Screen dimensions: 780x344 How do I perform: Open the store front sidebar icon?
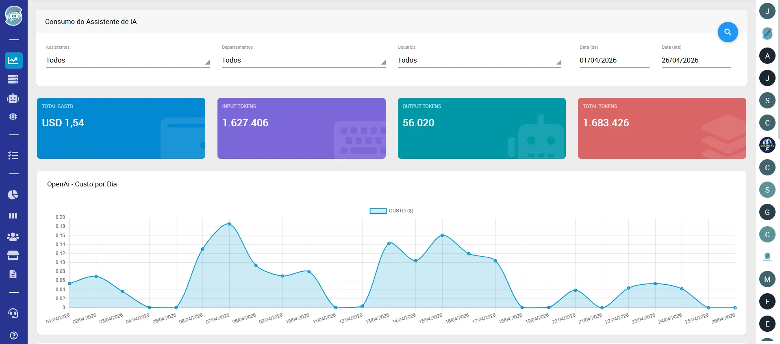pyautogui.click(x=13, y=255)
